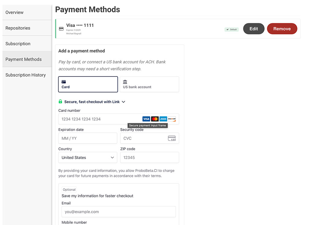Click the bank building icon
The image size is (309, 225).
tap(125, 82)
